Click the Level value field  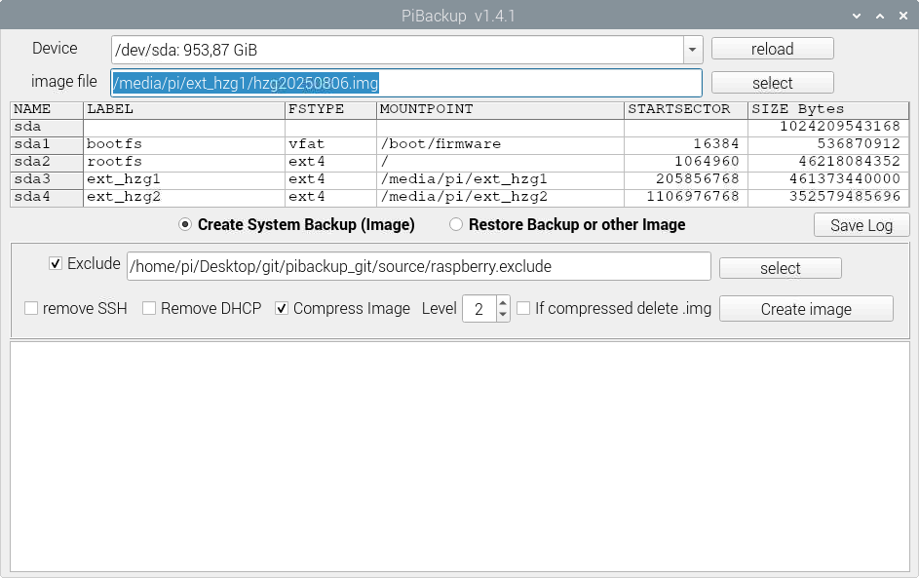click(479, 309)
